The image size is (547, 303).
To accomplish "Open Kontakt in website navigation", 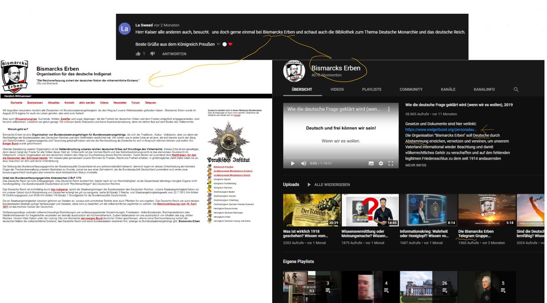I will click(69, 103).
